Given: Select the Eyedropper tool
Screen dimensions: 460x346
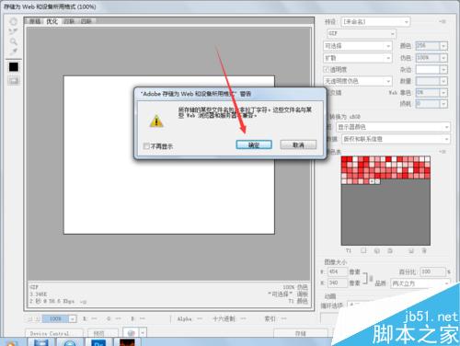Looking at the screenshot, I should (x=13, y=52).
